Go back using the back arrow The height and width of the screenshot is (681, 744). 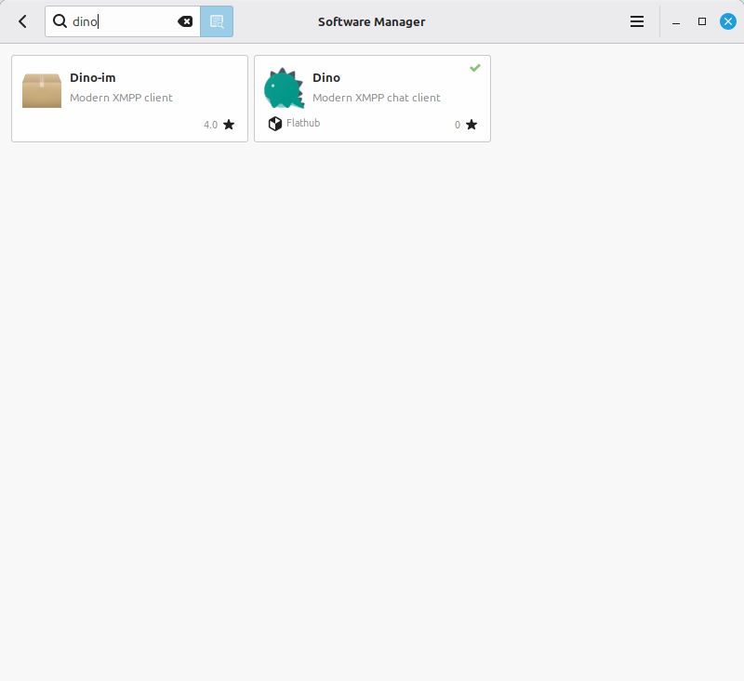(x=22, y=21)
